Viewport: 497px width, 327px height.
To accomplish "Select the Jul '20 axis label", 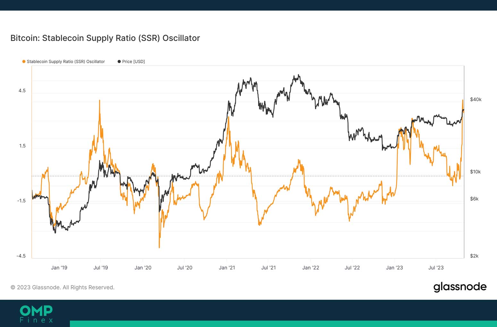I will [x=185, y=268].
